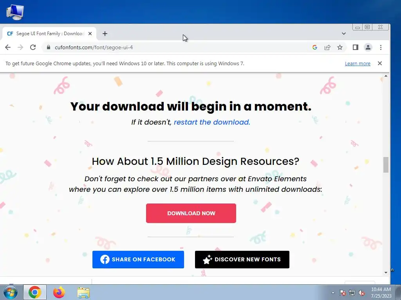Screen dimensions: 401x300
Task: Open the Chrome side panel
Action: point(356,47)
